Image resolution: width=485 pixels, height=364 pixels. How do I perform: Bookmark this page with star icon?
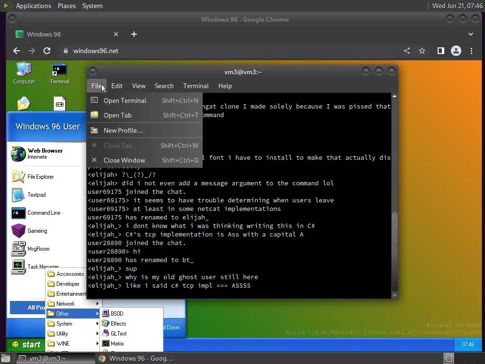pyautogui.click(x=422, y=51)
